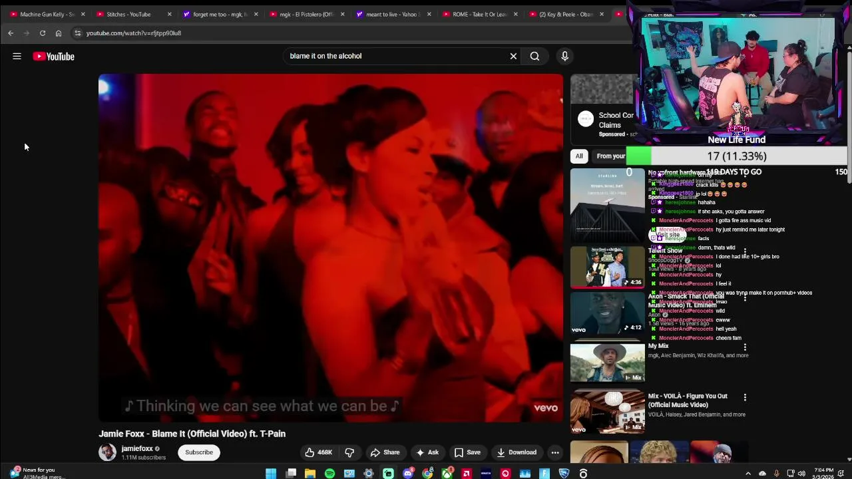Reload the YouTube page
The height and width of the screenshot is (479, 852).
(43, 33)
